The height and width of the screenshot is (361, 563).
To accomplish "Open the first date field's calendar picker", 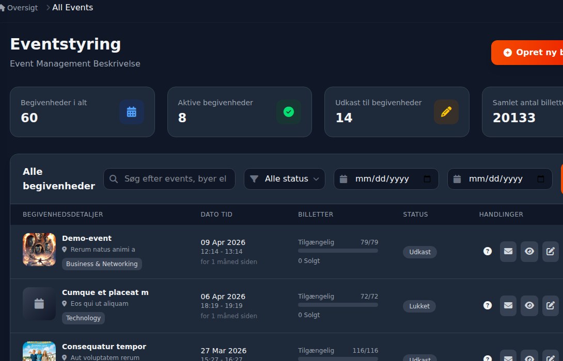I will 427,179.
